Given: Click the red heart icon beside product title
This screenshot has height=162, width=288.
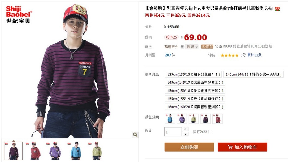Looking at the screenshot, I should click(x=277, y=9).
